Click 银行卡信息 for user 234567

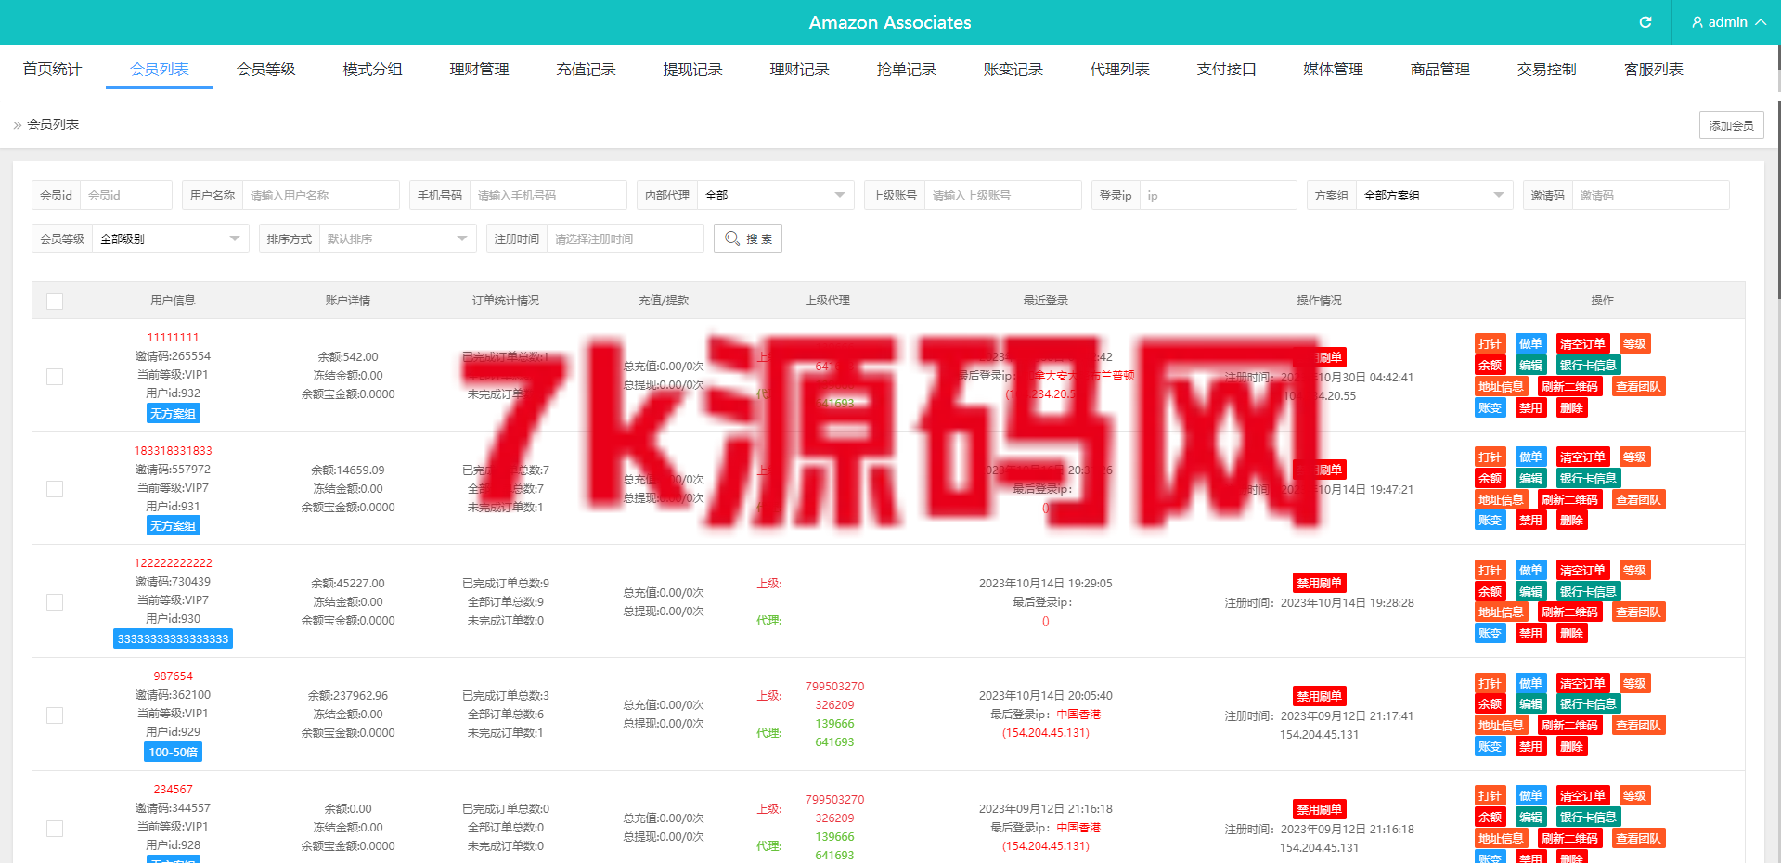point(1588,818)
